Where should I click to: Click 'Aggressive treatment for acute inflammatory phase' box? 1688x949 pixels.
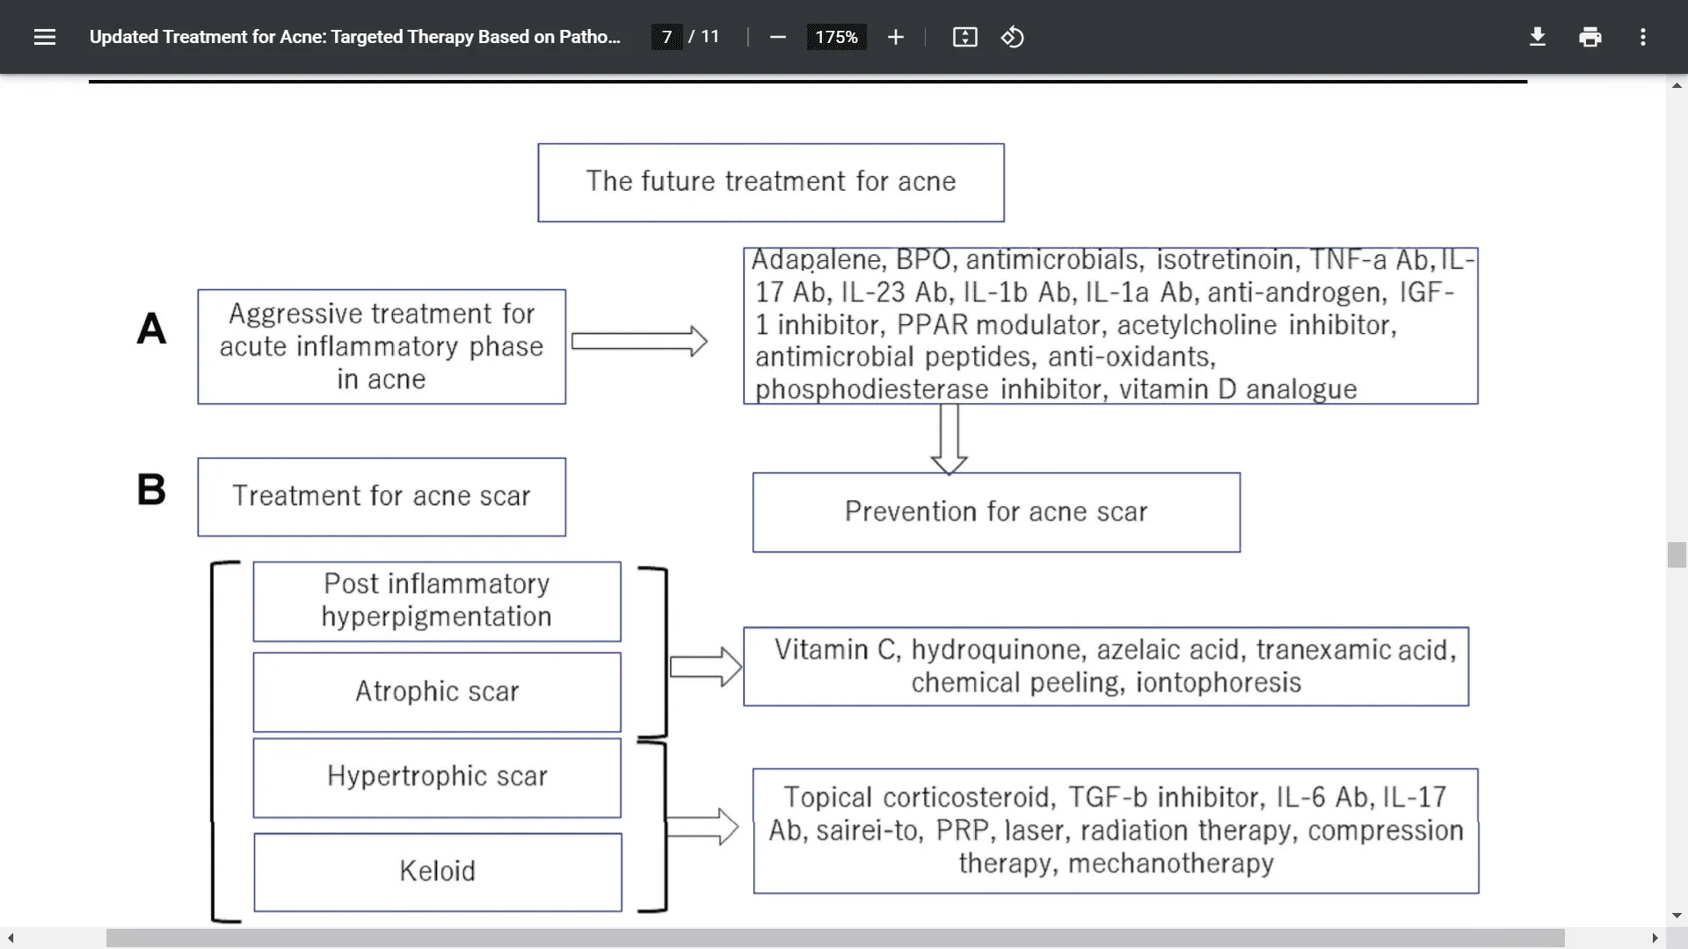coord(382,347)
